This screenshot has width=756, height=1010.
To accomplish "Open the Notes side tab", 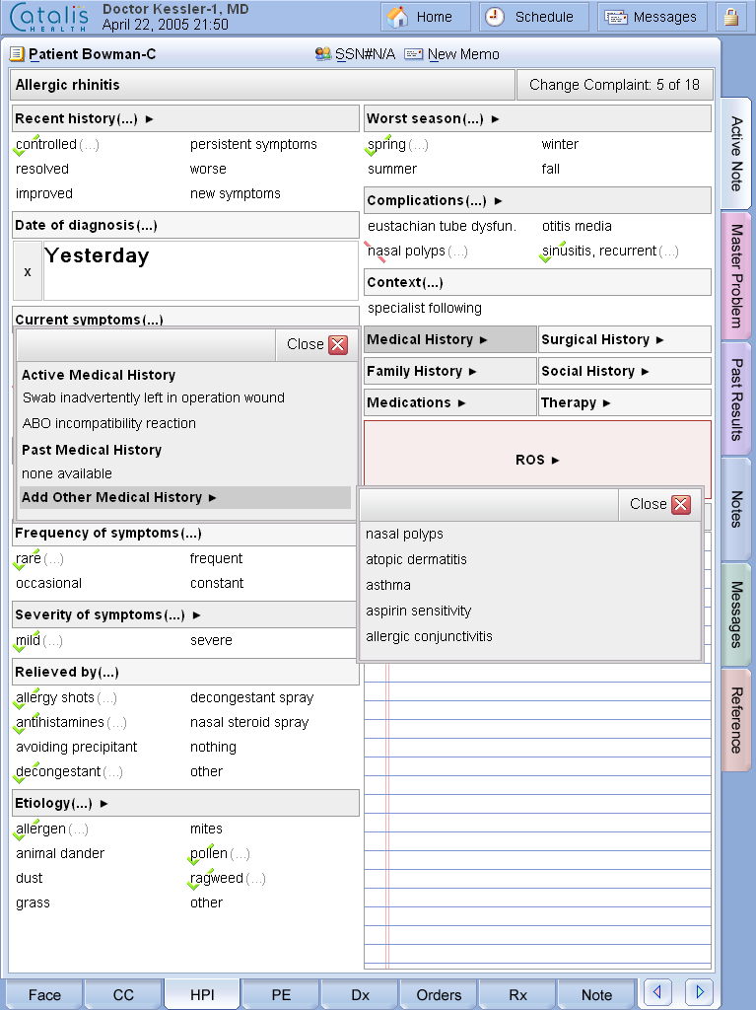I will click(736, 509).
